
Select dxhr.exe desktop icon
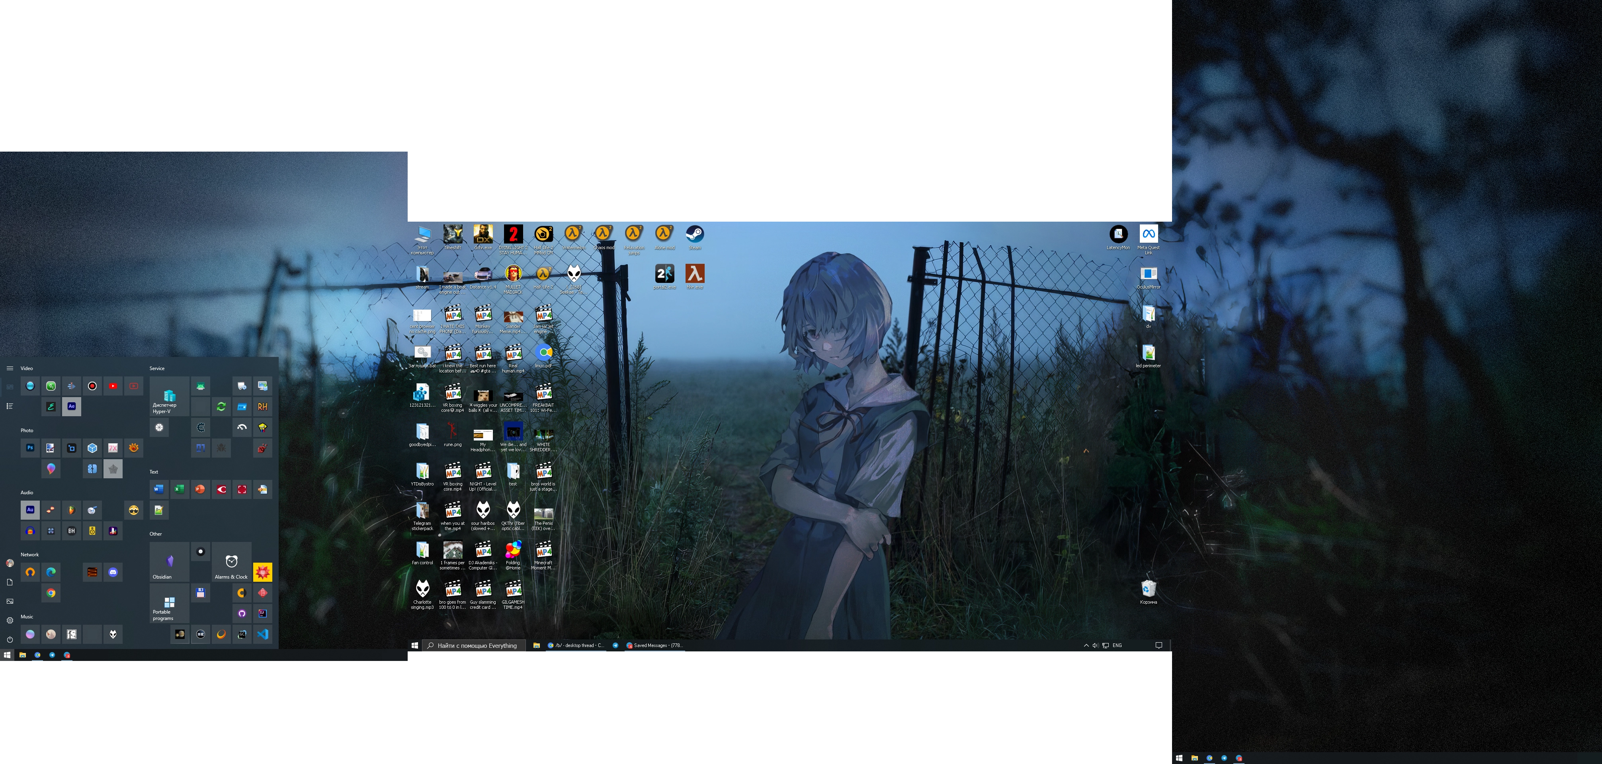(x=483, y=238)
